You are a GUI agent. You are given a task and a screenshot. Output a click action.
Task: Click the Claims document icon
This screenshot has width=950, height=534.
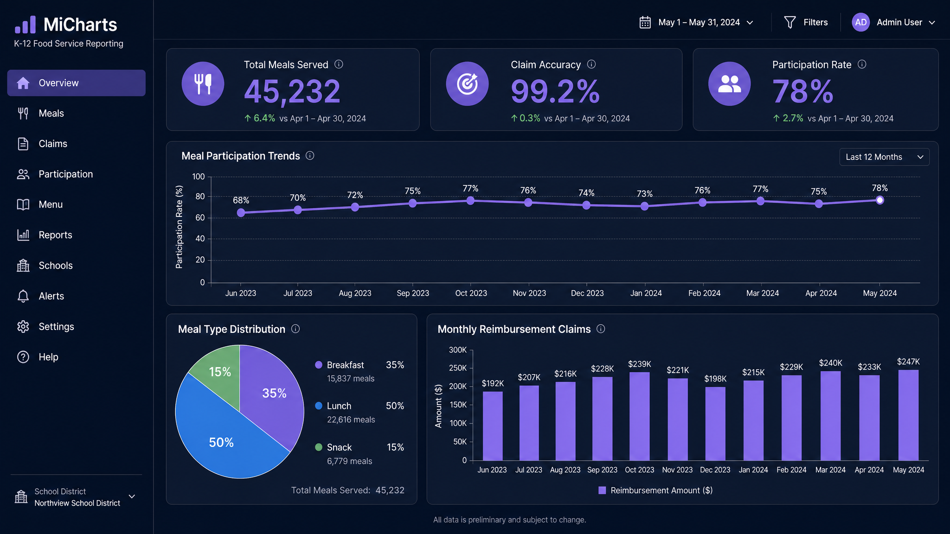23,144
